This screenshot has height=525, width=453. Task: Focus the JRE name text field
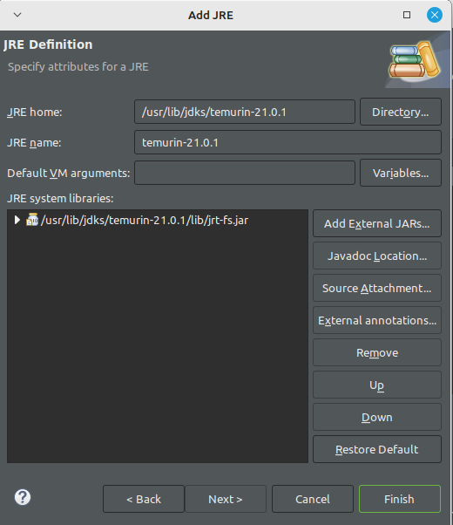pos(287,142)
